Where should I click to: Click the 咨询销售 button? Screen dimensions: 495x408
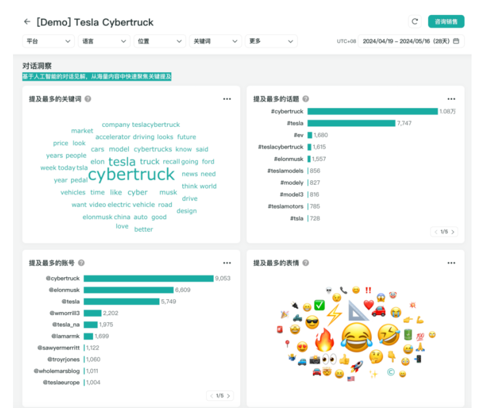(446, 21)
